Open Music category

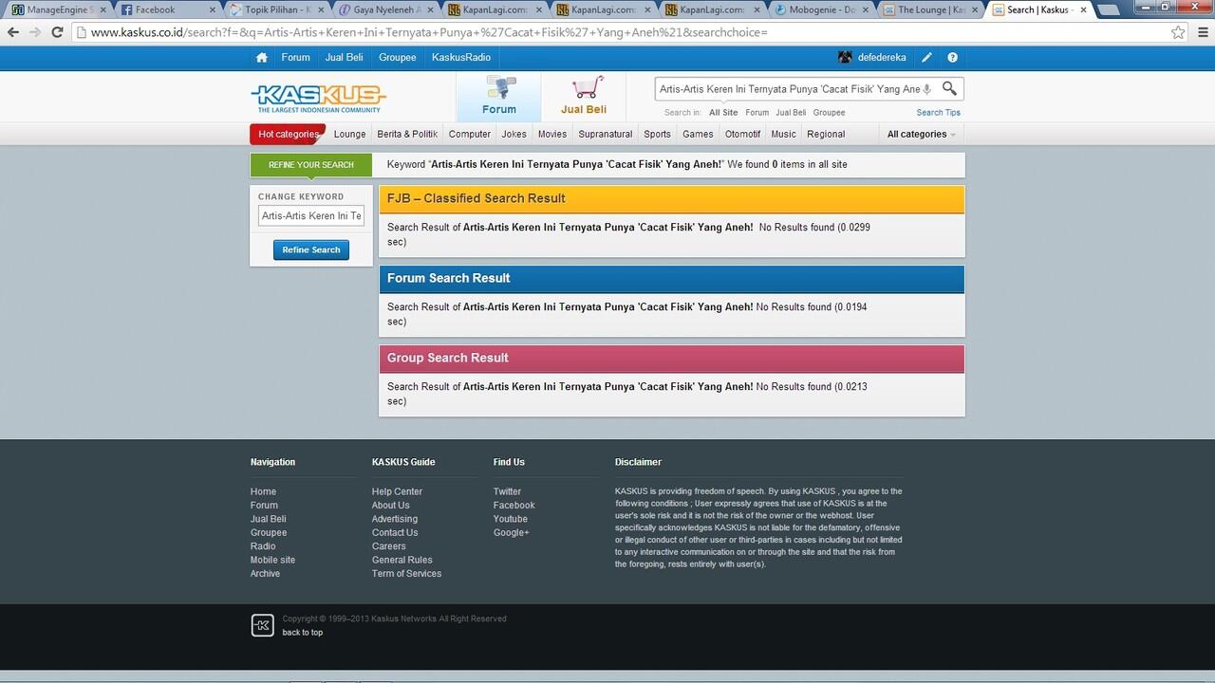pos(783,134)
